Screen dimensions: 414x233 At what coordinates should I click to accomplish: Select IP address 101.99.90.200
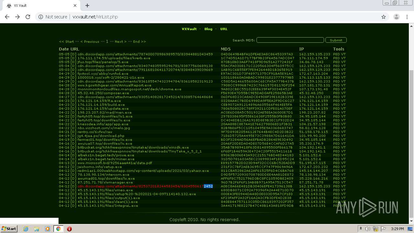(x=312, y=136)
